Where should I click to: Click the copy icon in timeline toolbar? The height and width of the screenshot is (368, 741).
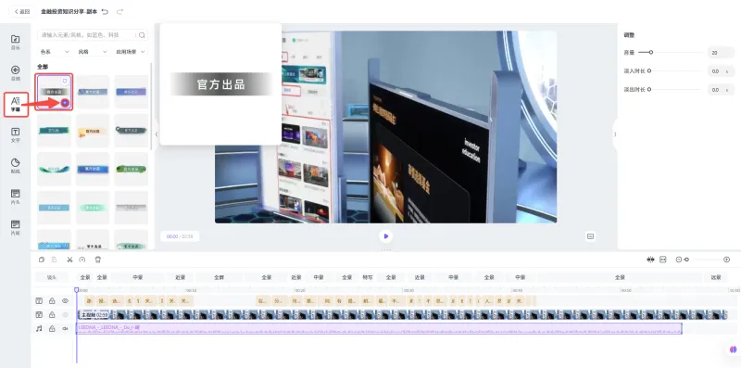click(42, 260)
